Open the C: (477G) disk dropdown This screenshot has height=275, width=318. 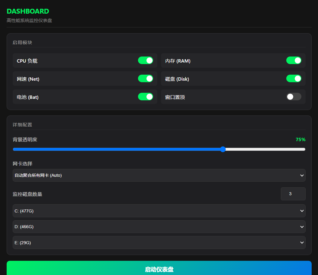pyautogui.click(x=159, y=211)
